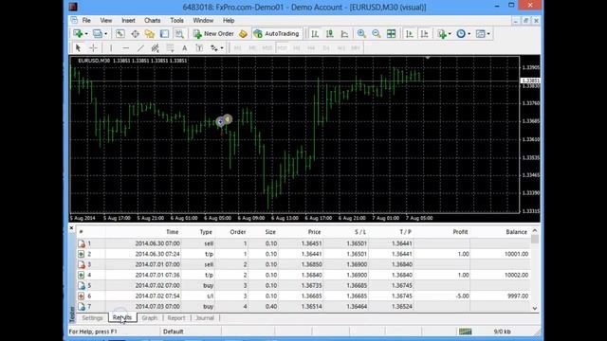Switch chart to Line Chart mode

coord(344,34)
